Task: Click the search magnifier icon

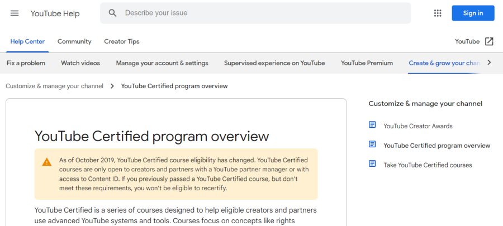Action: coord(112,13)
